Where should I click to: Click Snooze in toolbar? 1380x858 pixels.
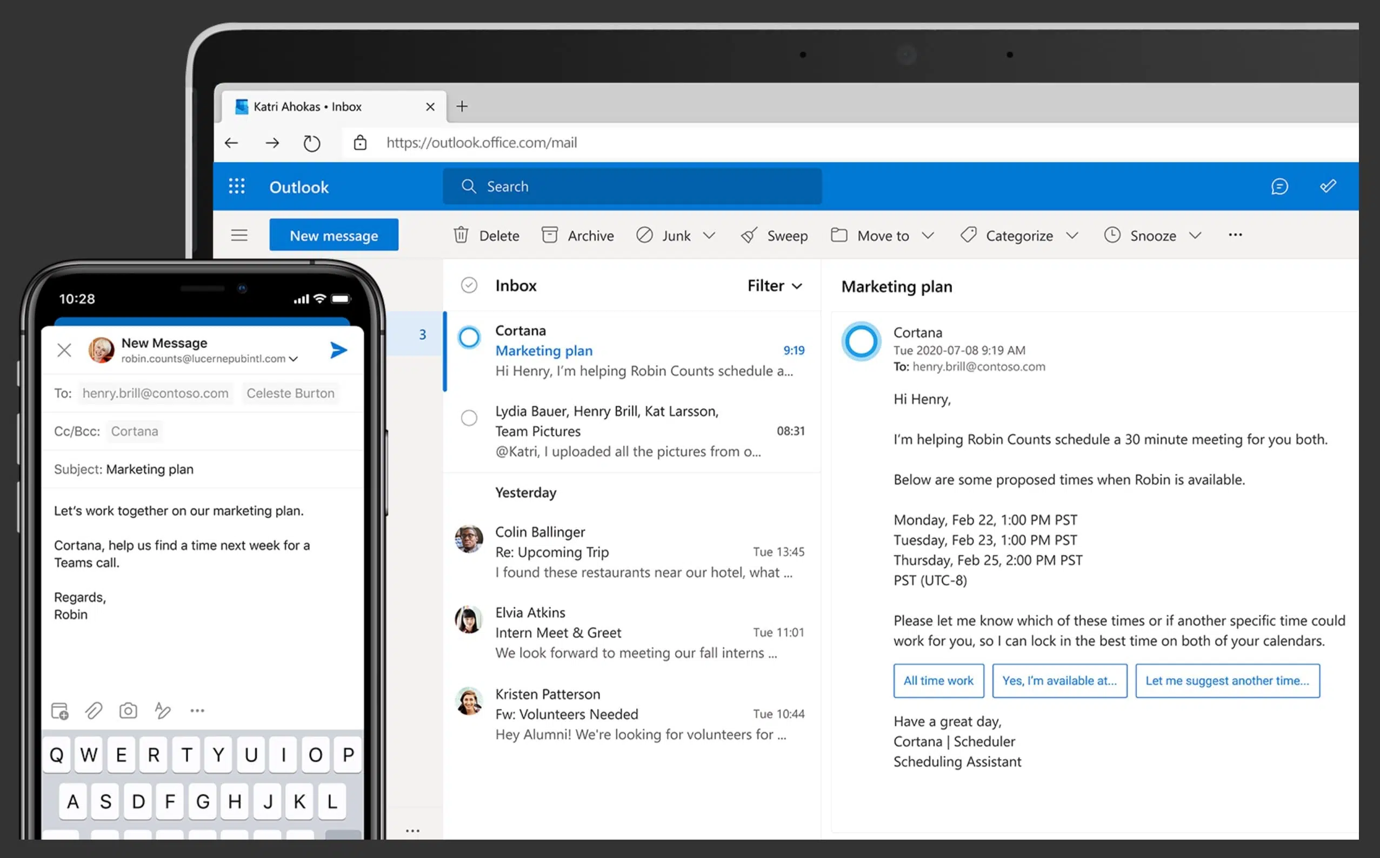(1140, 235)
